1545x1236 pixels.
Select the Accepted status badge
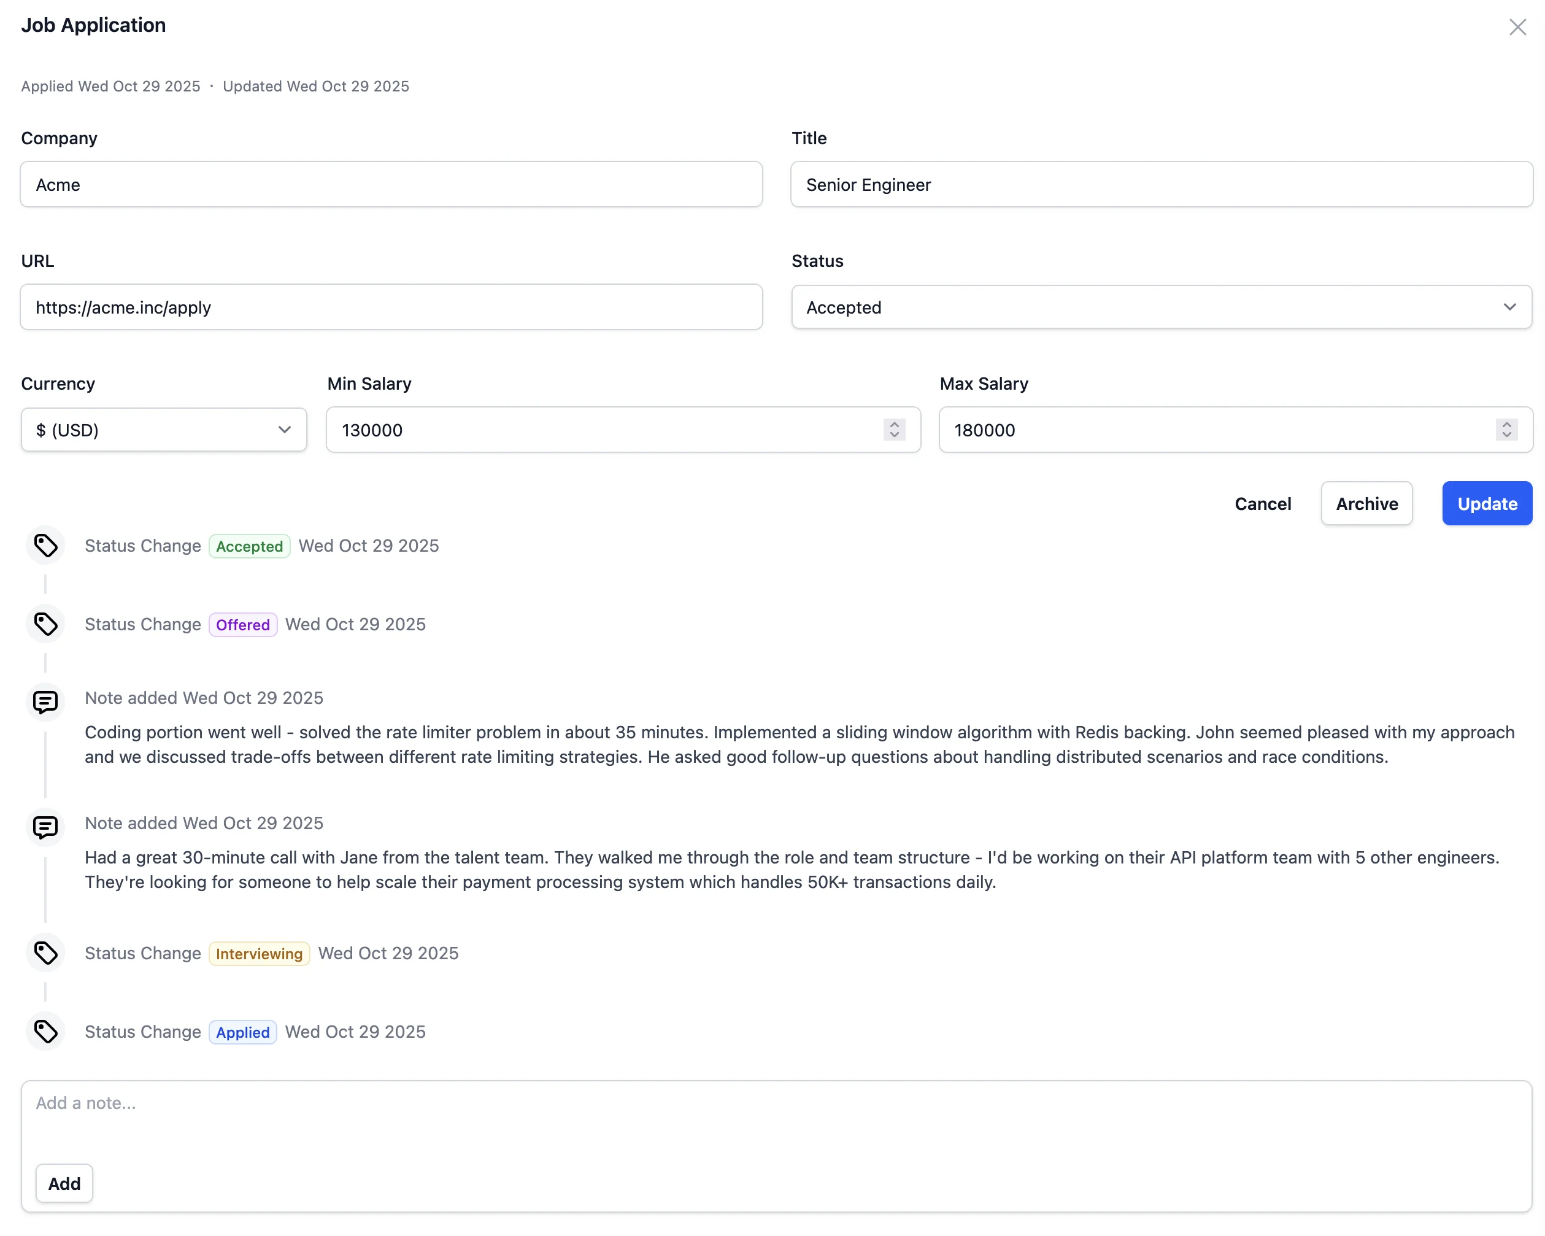click(x=249, y=546)
